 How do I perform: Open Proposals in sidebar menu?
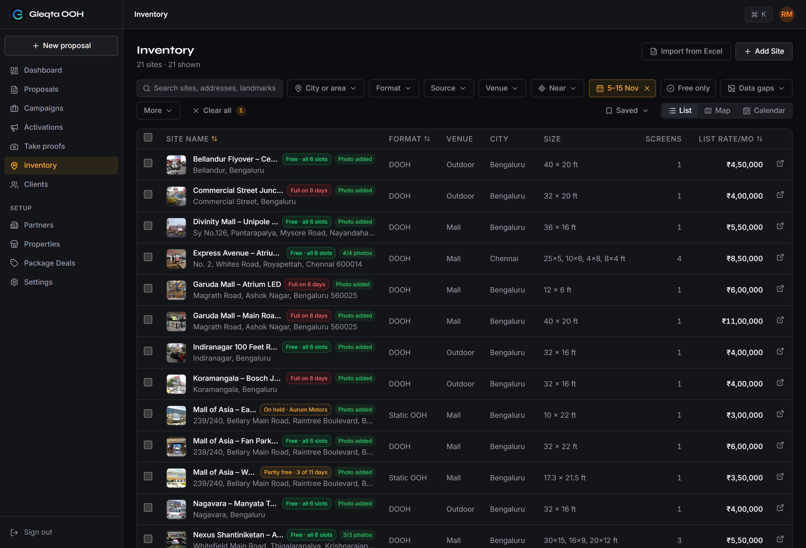(x=61, y=89)
